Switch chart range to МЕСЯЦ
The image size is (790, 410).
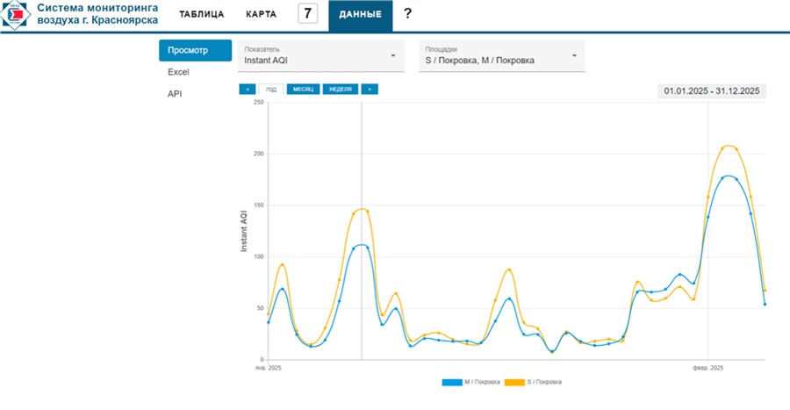pos(304,89)
